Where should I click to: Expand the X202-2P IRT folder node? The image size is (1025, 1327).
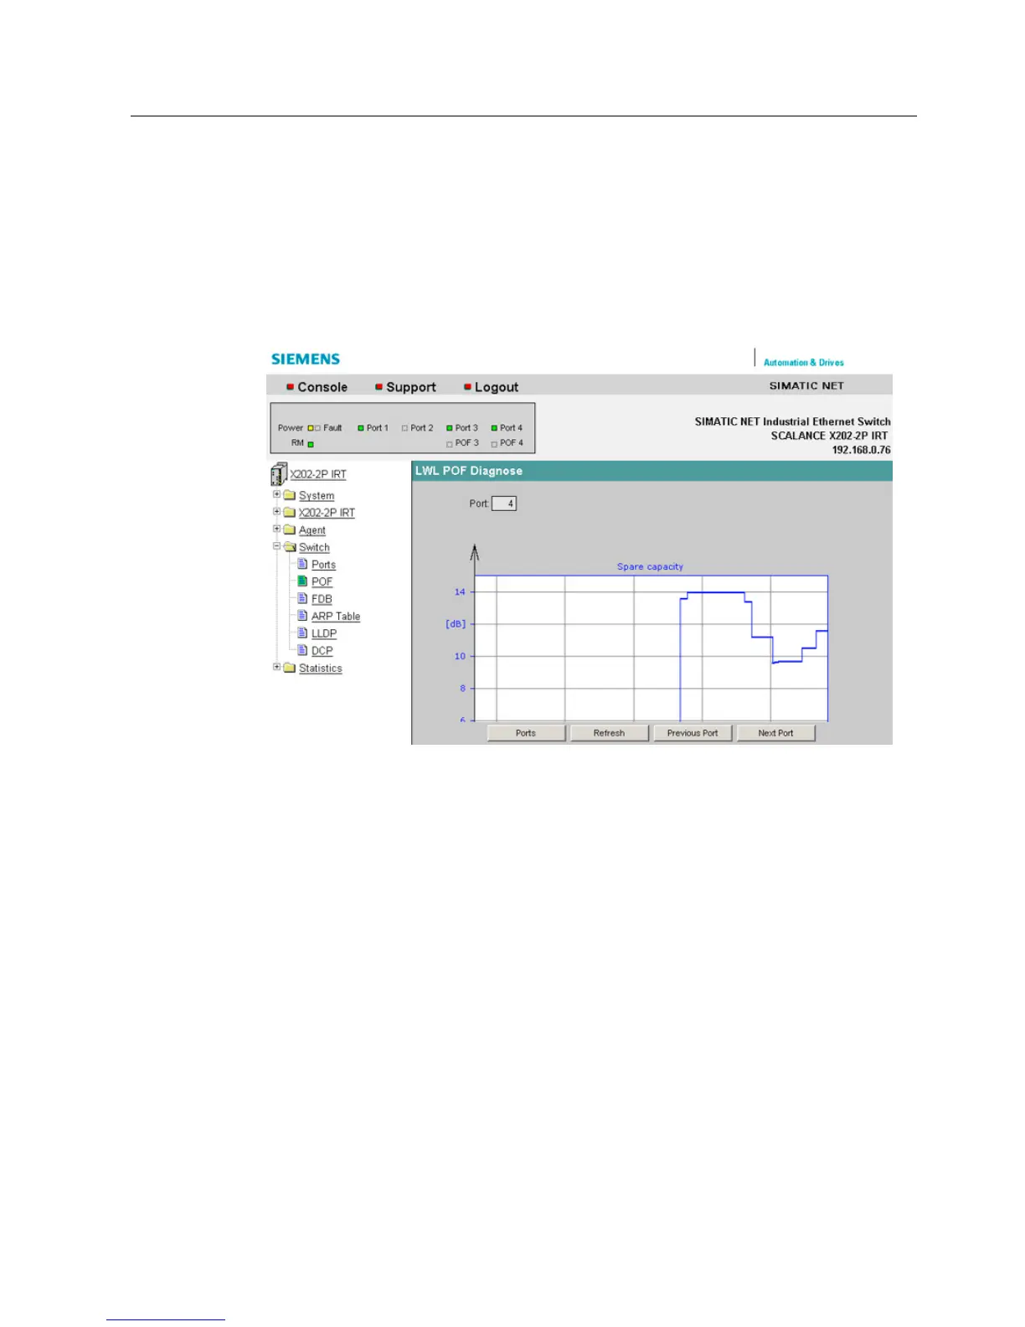(276, 511)
